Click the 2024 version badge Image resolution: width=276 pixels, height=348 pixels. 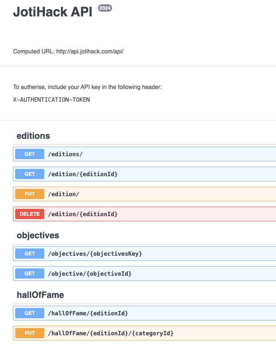pos(105,8)
